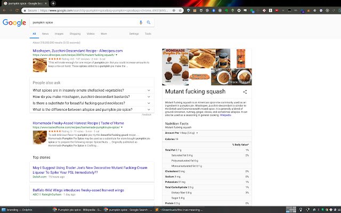Open dropdown arrow beside allrecipes.com URL
Screen dimensions: 341x213
pos(116,55)
